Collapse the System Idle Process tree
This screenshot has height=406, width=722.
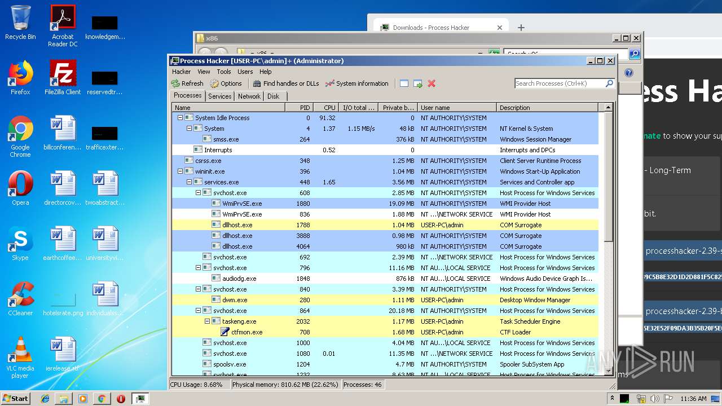pyautogui.click(x=180, y=118)
